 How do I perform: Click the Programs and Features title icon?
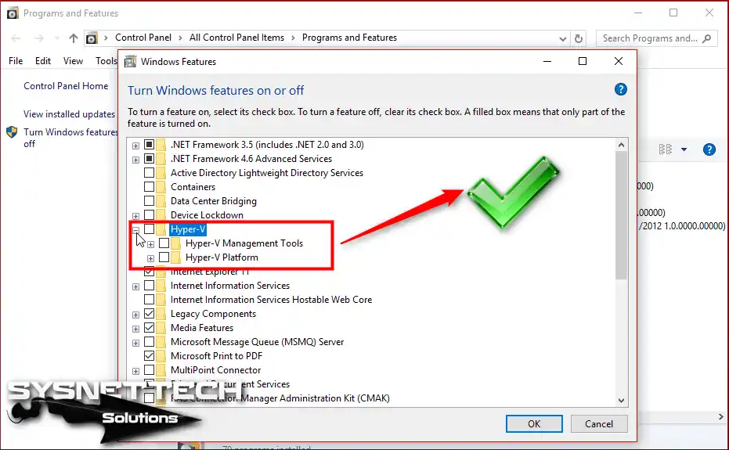pos(13,13)
